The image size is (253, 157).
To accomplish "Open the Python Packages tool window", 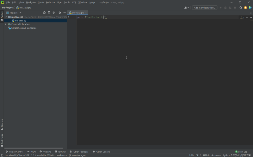I will point(79,152).
